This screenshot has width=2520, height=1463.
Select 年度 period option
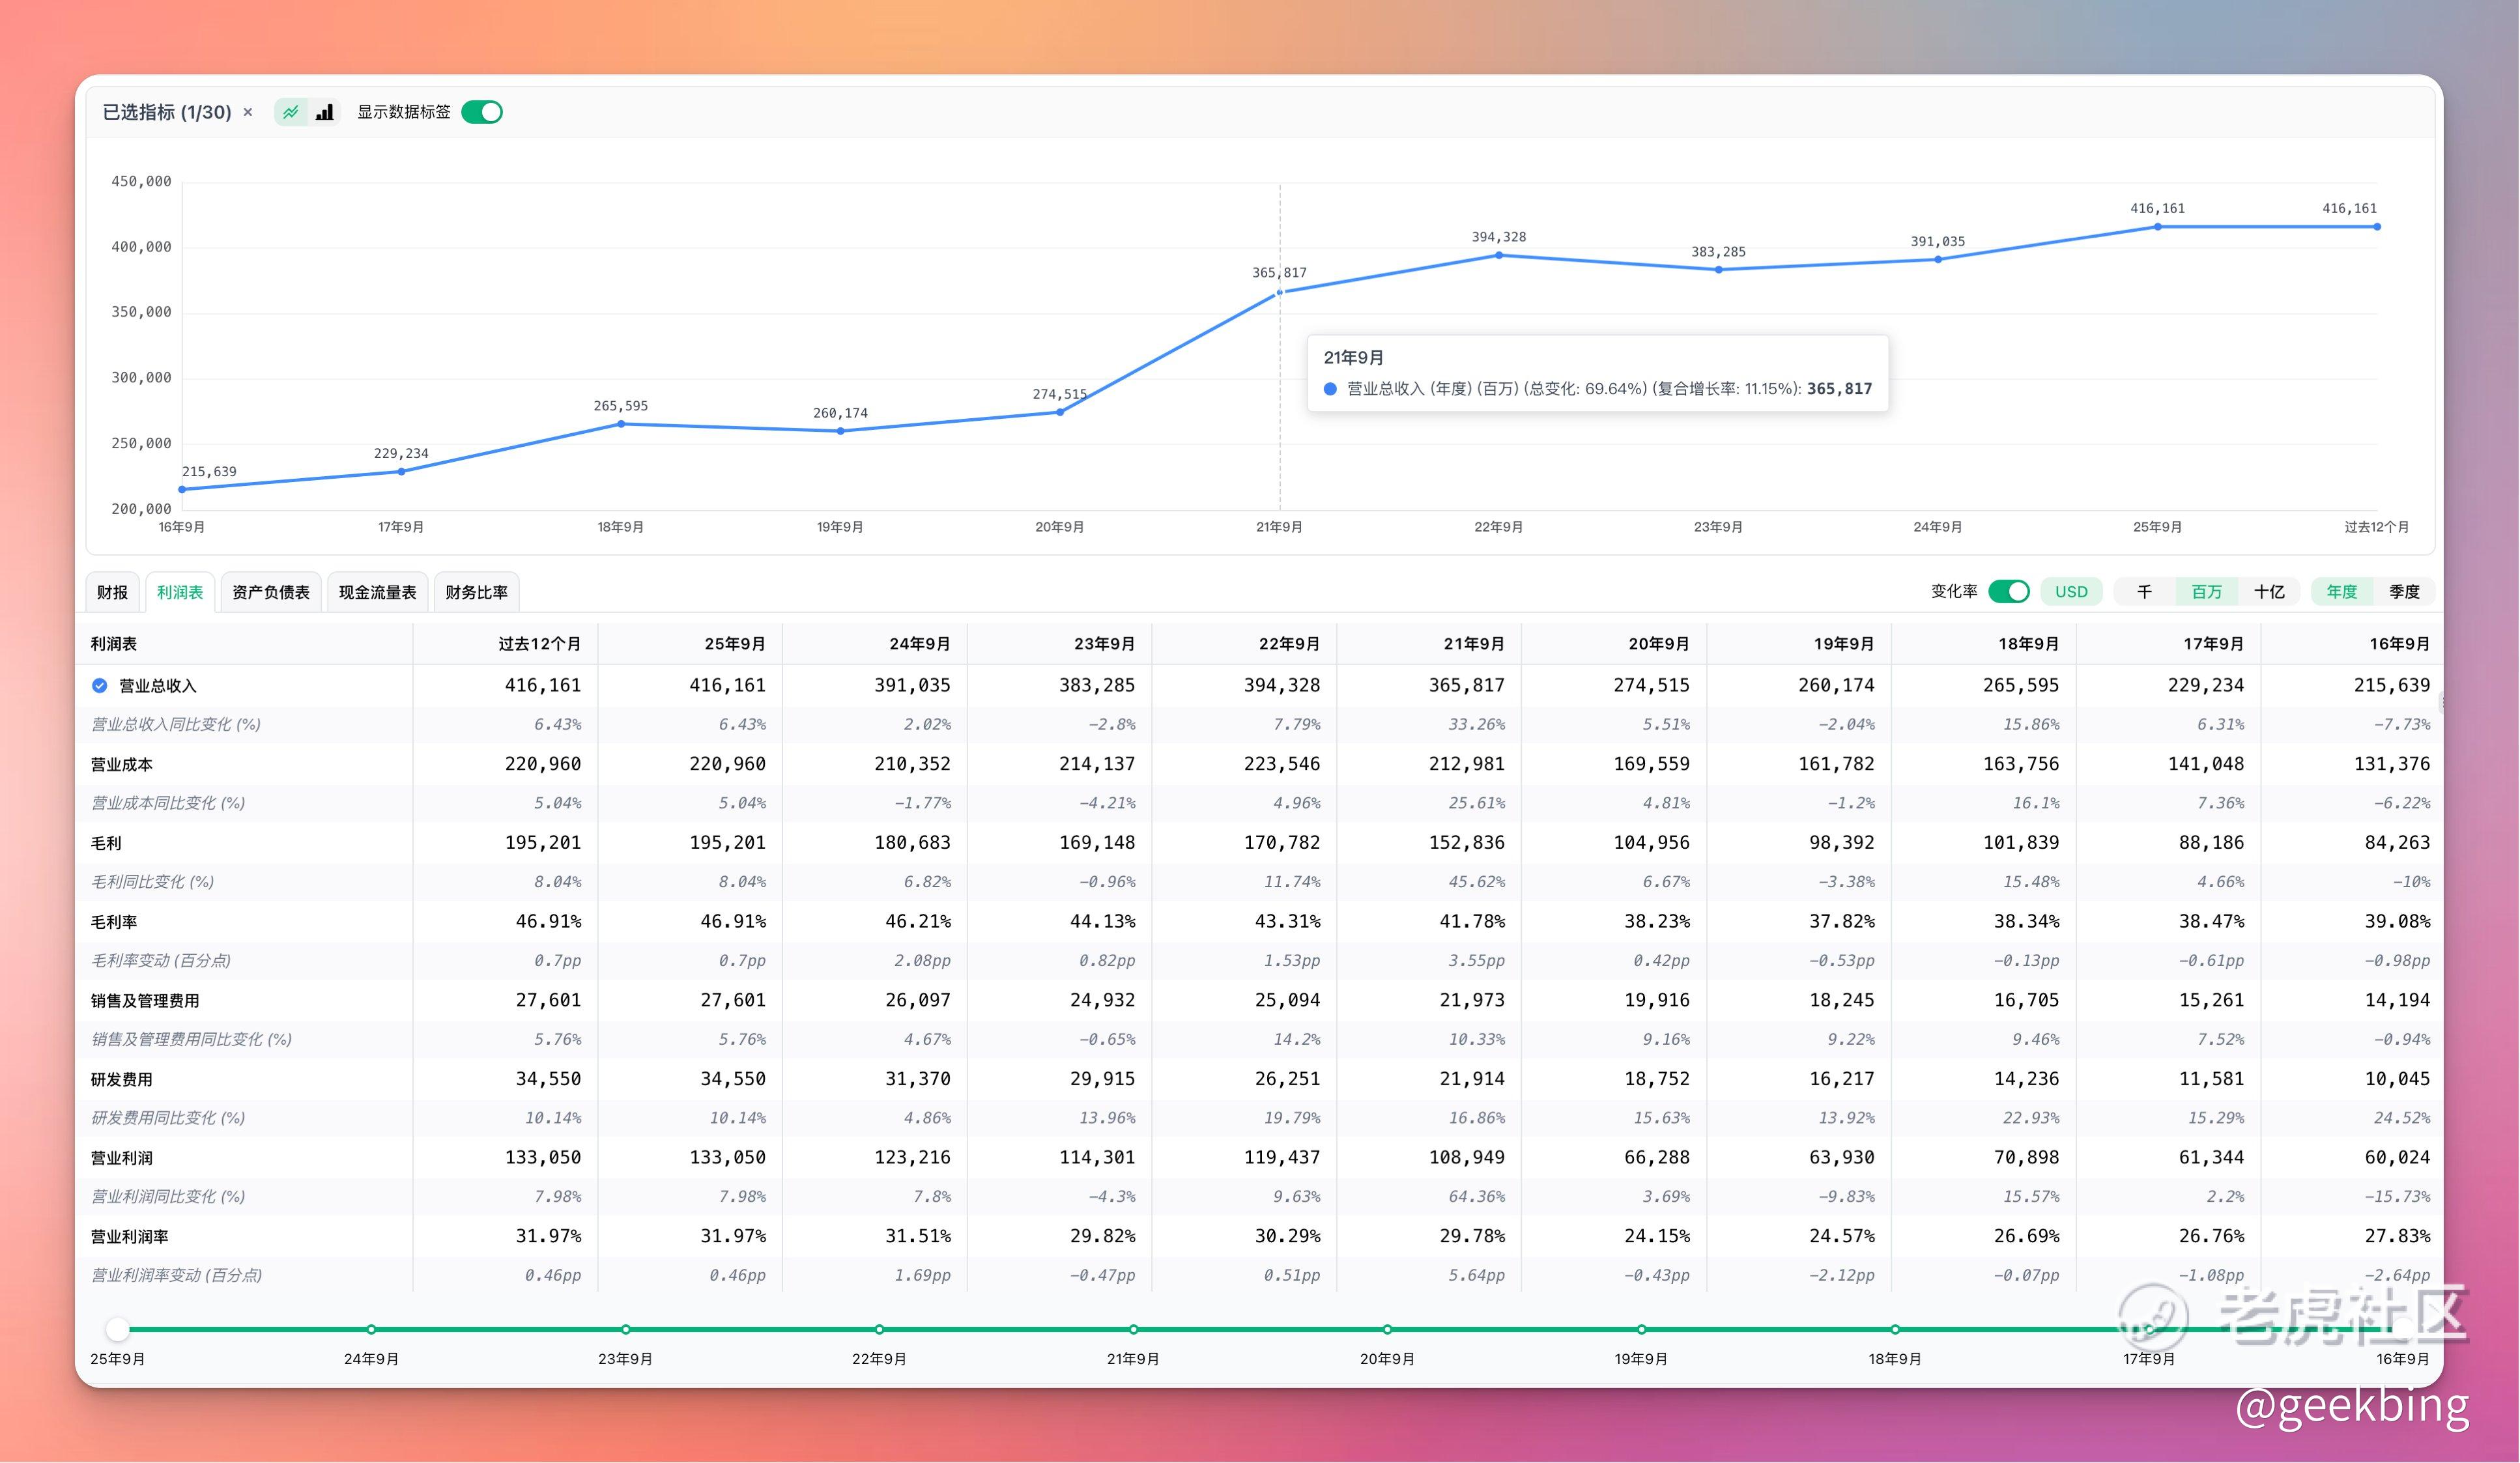coord(2341,591)
